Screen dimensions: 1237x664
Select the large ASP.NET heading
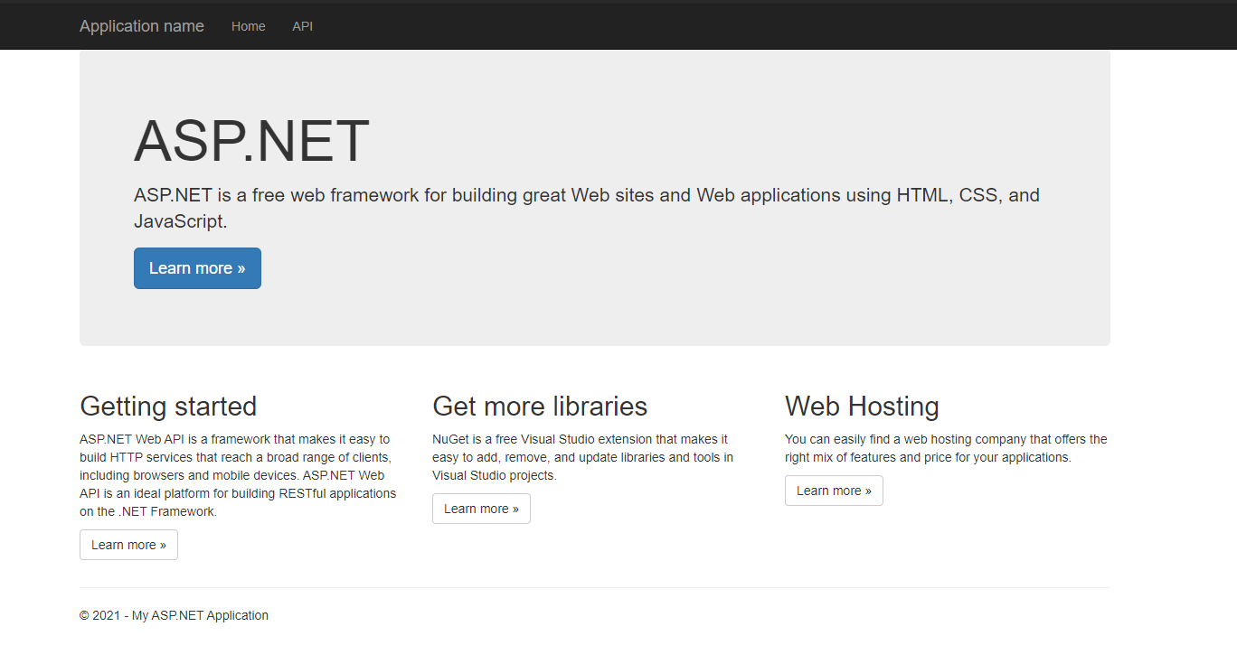(252, 141)
